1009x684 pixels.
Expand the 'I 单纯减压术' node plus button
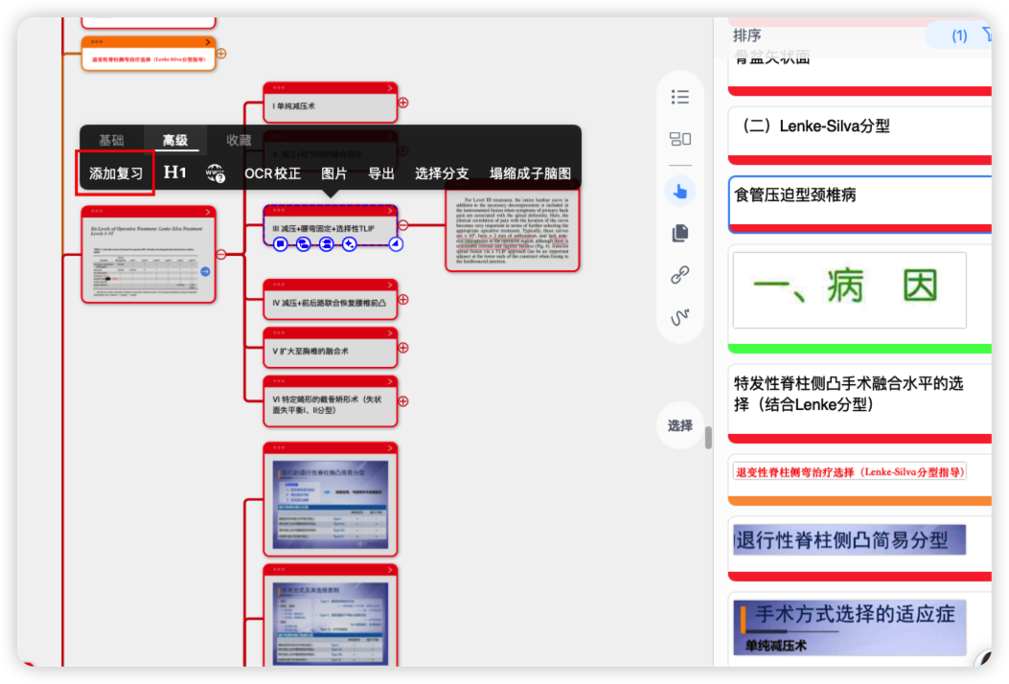tap(403, 103)
